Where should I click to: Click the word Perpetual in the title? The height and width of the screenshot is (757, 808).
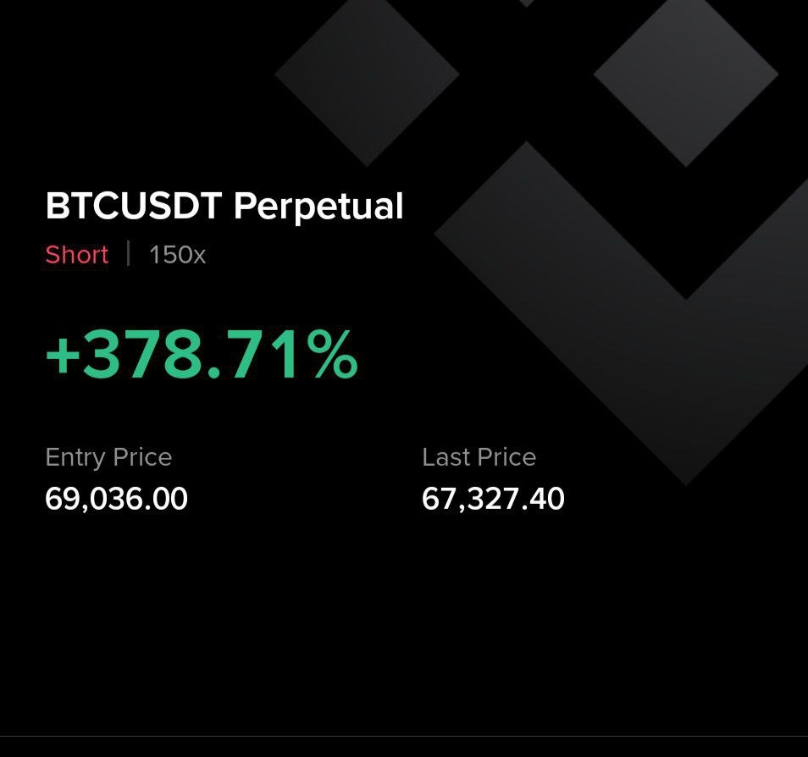[x=318, y=206]
